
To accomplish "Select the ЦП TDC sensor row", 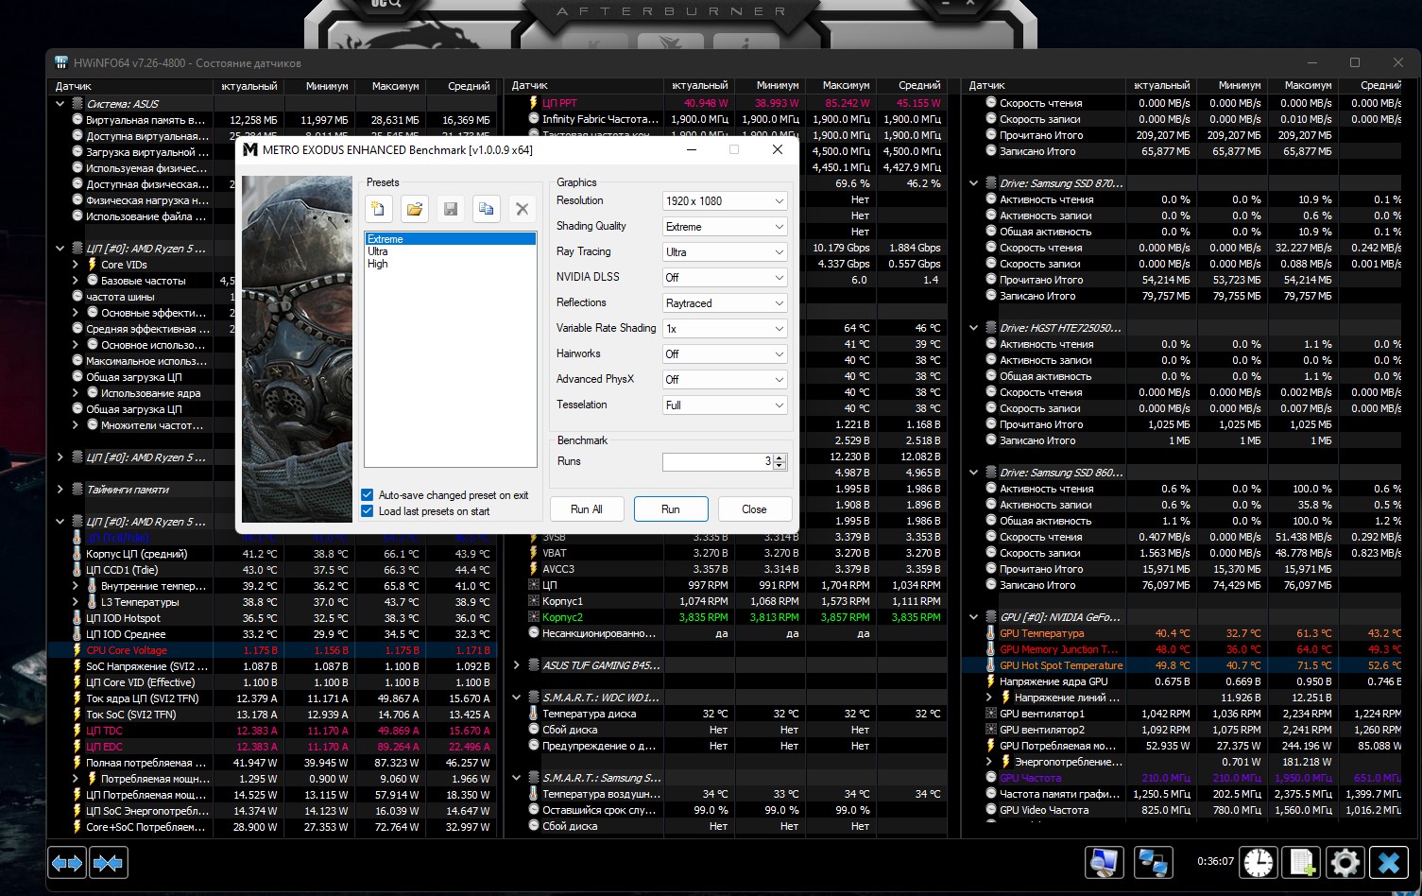I will 273,731.
